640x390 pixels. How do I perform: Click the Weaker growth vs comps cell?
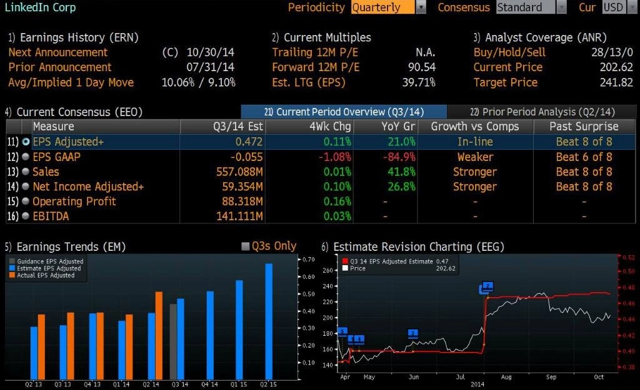475,157
